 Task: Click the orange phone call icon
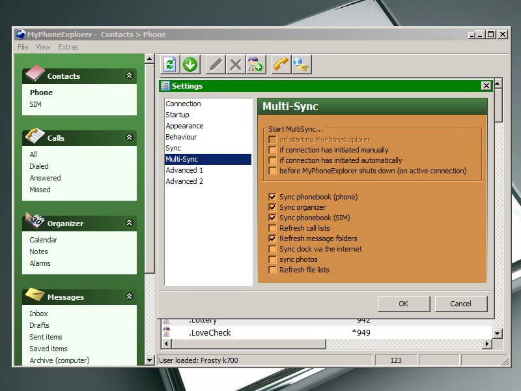coord(281,64)
